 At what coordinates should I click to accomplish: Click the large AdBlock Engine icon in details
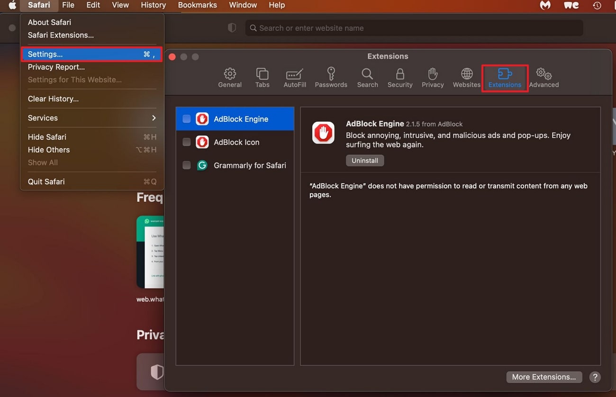324,133
